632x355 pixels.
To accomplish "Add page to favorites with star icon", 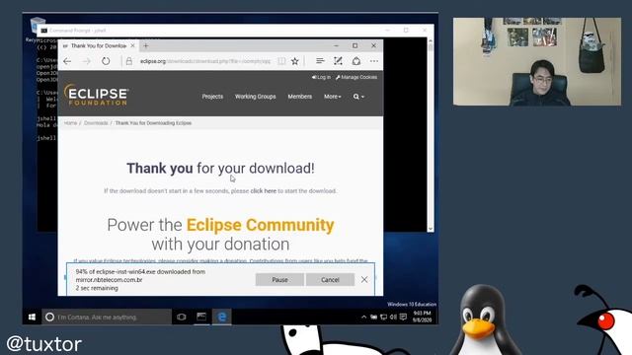I will tap(295, 61).
